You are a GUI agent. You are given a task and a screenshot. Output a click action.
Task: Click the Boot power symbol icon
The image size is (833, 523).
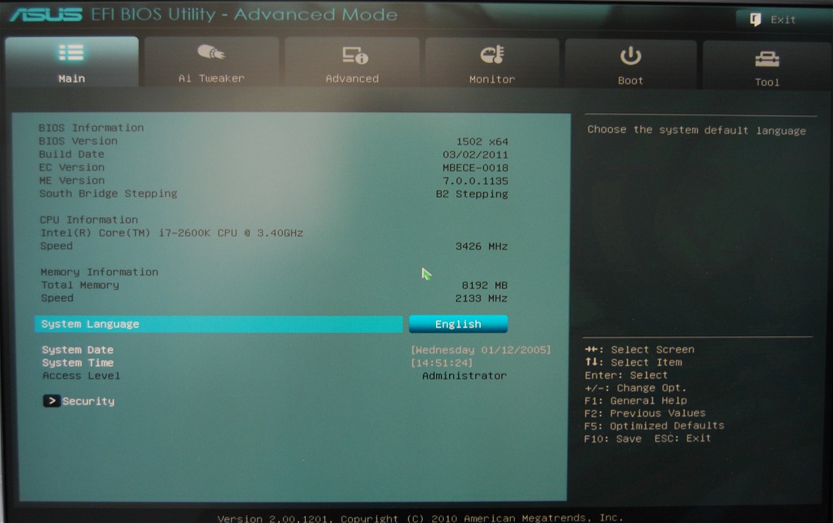[x=630, y=57]
